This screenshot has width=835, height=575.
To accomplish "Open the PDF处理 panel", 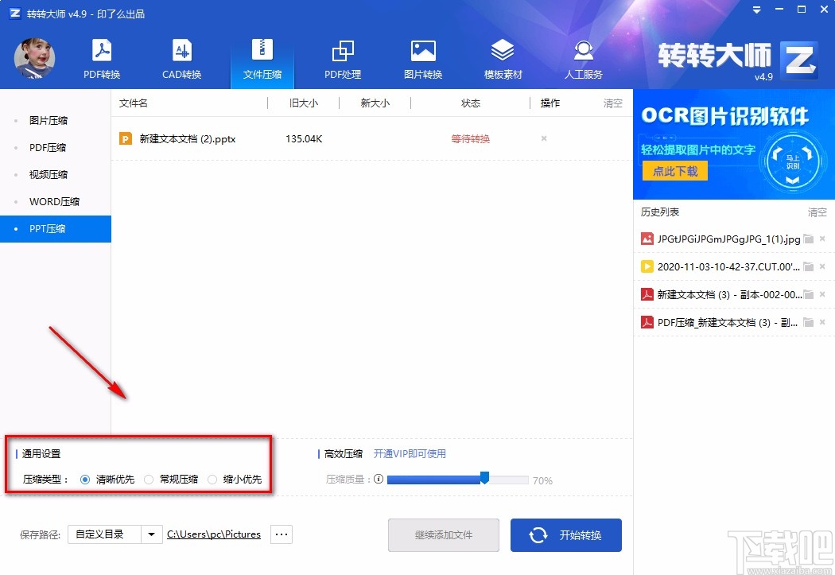I will [x=343, y=58].
